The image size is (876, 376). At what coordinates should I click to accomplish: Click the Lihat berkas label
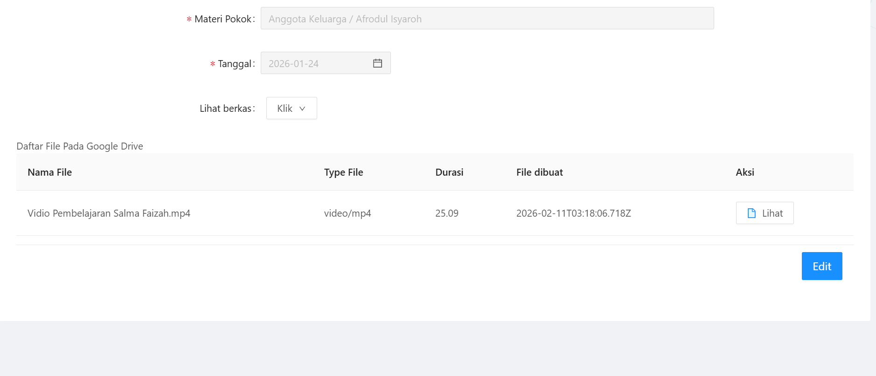coord(226,109)
